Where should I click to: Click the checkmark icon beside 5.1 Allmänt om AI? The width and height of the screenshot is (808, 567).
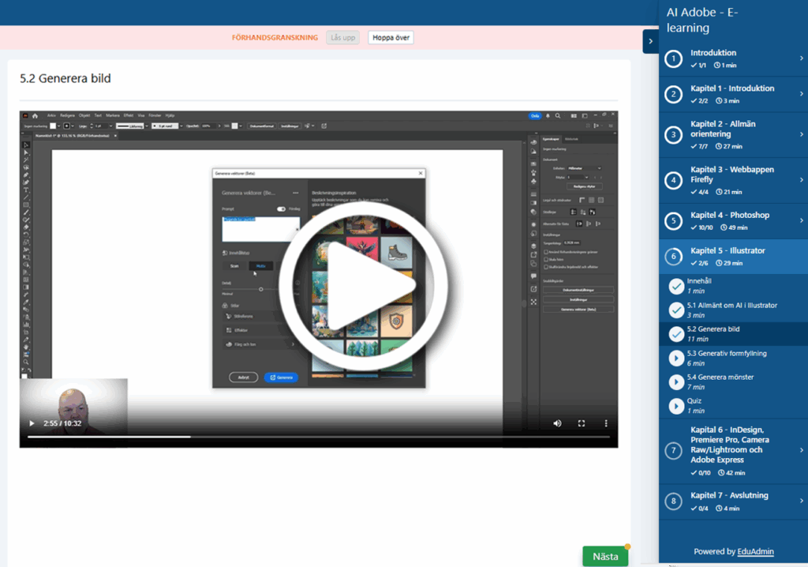[676, 310]
